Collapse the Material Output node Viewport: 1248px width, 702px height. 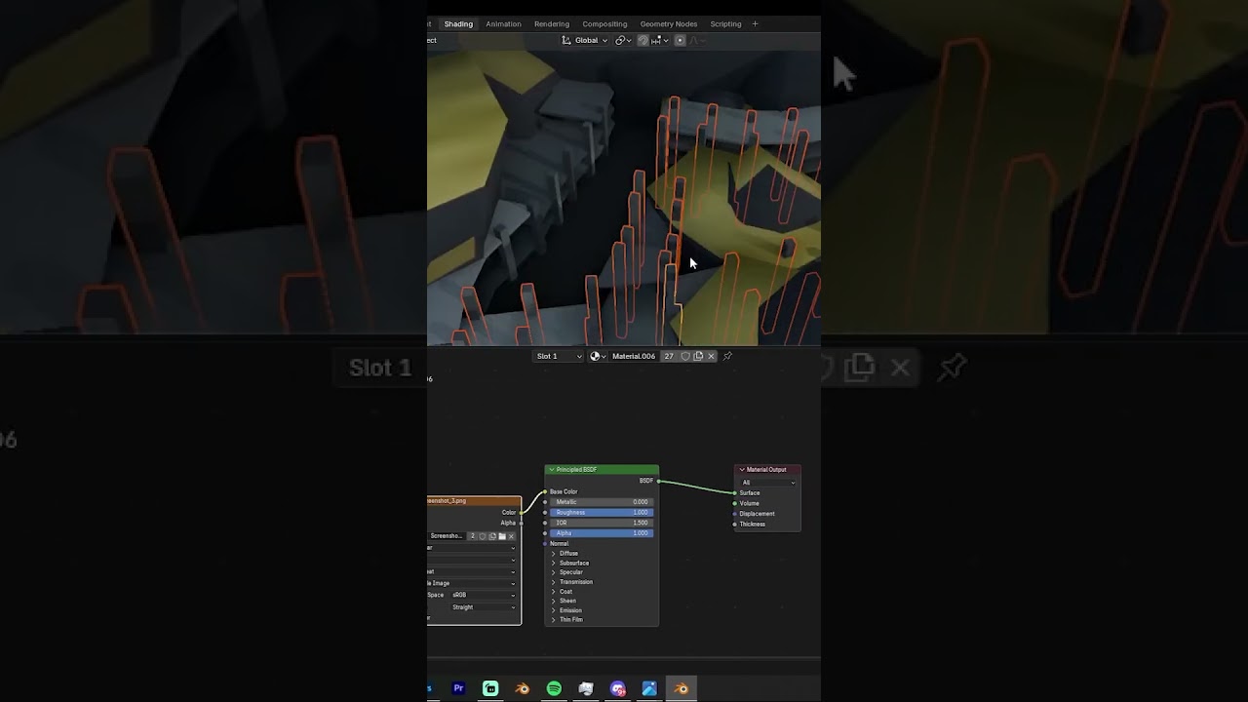[x=741, y=470]
